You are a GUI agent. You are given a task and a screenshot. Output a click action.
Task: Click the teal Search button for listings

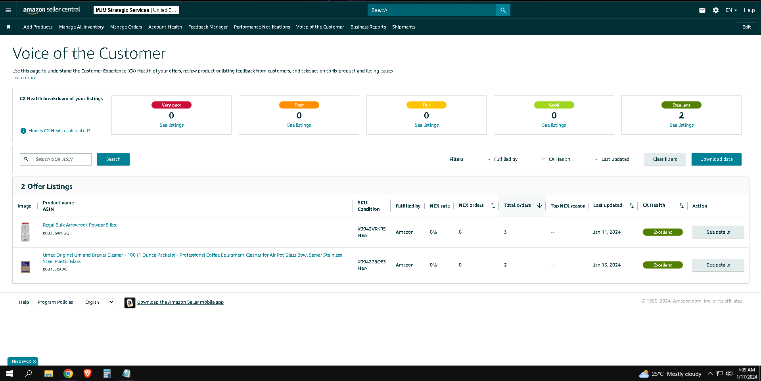point(113,159)
